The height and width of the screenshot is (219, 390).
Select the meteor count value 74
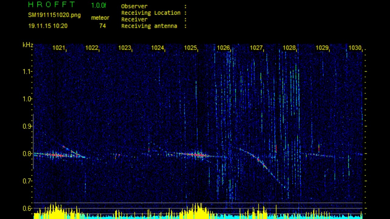click(x=103, y=26)
